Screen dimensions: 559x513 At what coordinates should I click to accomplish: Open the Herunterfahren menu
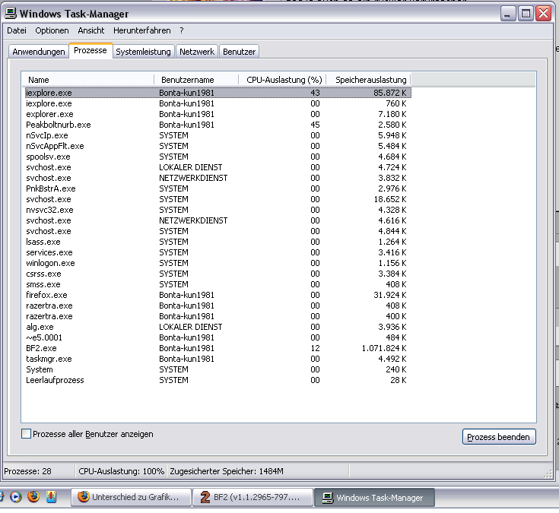(142, 30)
